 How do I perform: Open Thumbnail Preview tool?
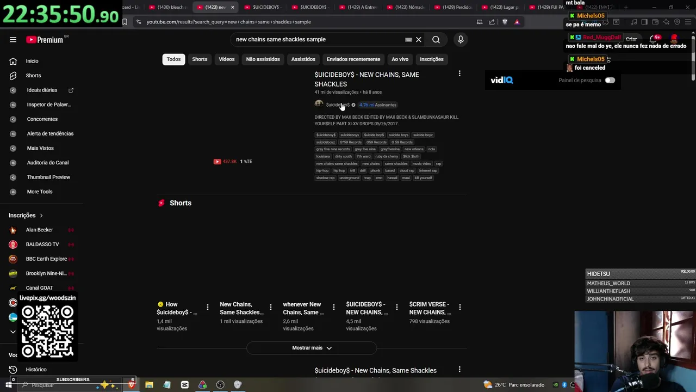click(x=48, y=177)
